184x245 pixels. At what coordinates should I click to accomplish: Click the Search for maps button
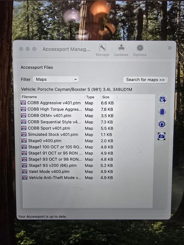tap(145, 80)
